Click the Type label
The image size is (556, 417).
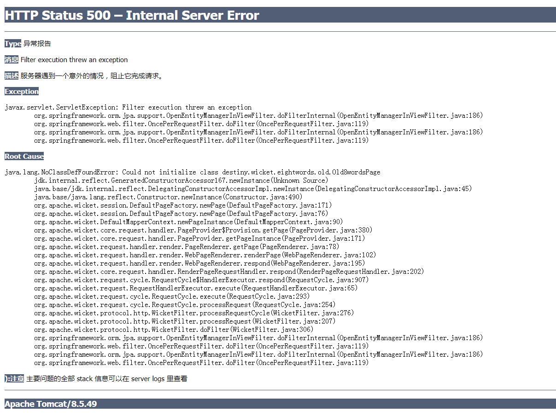13,44
